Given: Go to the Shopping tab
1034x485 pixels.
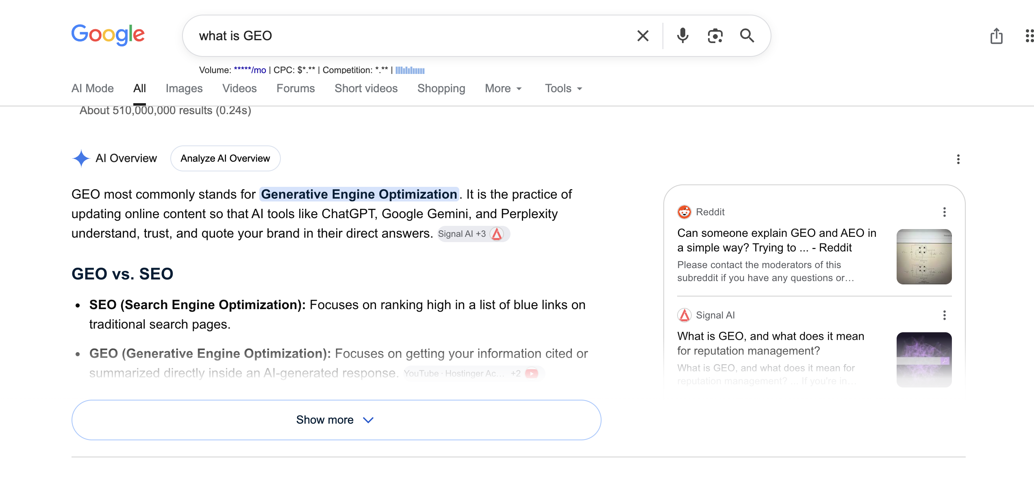Looking at the screenshot, I should 441,89.
